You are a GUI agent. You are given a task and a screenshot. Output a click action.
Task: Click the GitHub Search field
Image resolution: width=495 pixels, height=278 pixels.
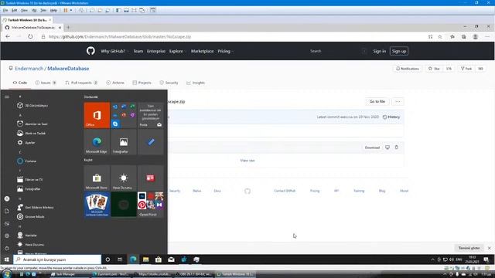[x=338, y=51]
